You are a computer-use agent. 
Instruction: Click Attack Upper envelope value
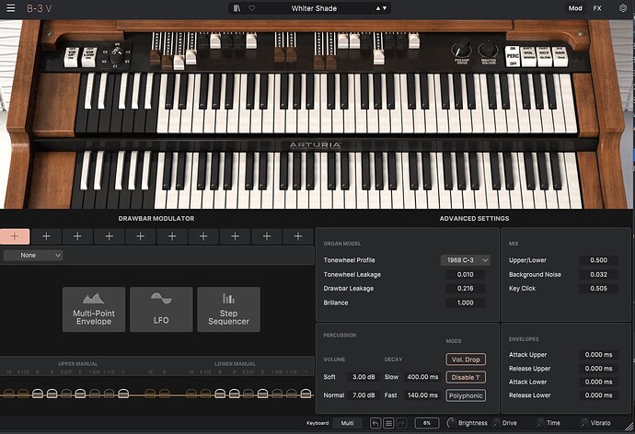[x=598, y=355]
